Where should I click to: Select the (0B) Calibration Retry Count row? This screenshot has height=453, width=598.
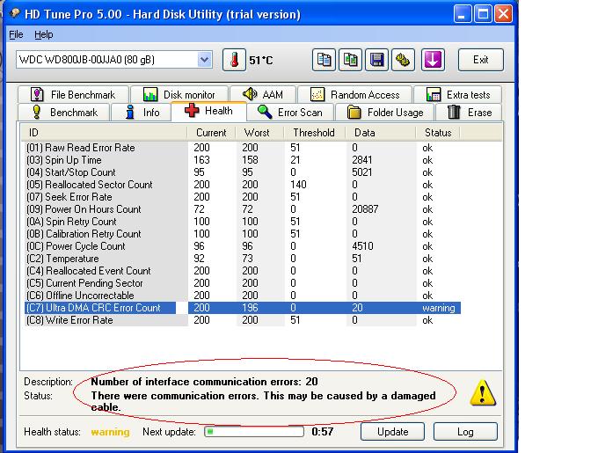(243, 234)
